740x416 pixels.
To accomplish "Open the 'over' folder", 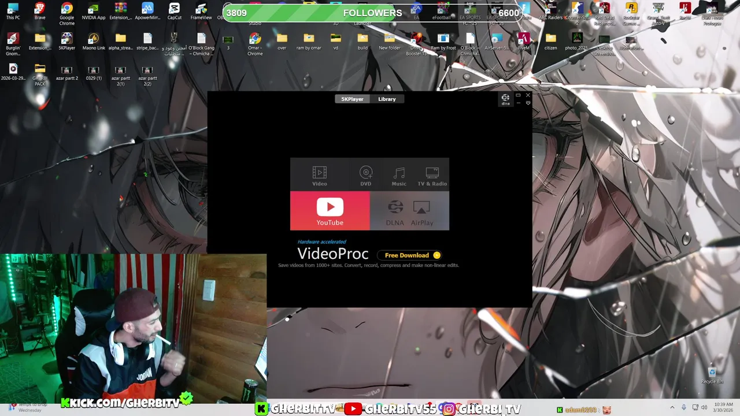I will point(282,42).
